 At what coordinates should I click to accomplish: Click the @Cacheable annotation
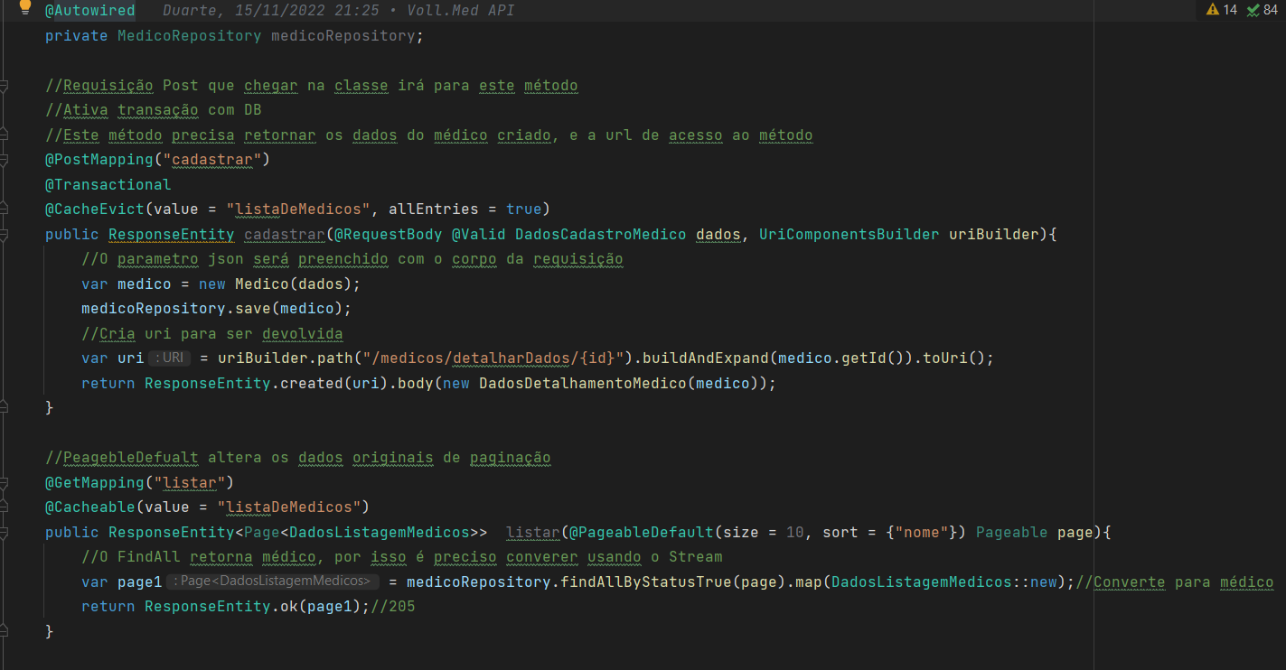(90, 507)
